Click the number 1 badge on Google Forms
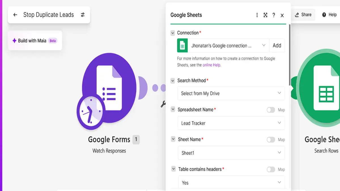The height and width of the screenshot is (191, 340). tap(136, 139)
